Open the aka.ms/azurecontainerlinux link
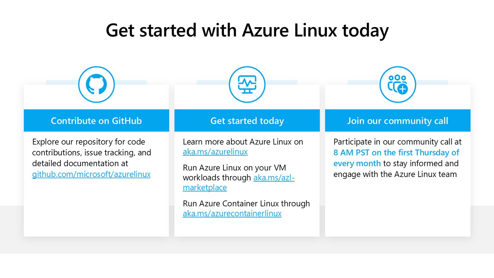This screenshot has width=494, height=278. point(232,213)
